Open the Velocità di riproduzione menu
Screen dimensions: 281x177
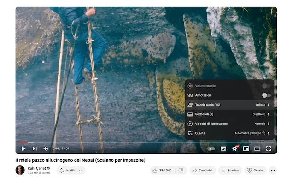click(x=229, y=124)
